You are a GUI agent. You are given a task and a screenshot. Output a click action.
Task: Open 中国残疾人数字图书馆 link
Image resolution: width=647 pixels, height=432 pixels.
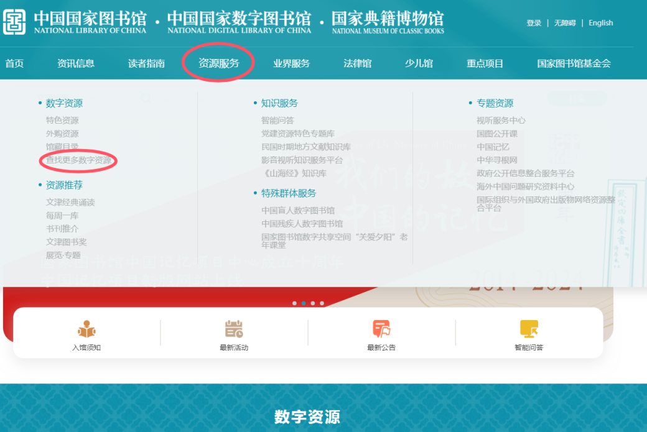[302, 224]
